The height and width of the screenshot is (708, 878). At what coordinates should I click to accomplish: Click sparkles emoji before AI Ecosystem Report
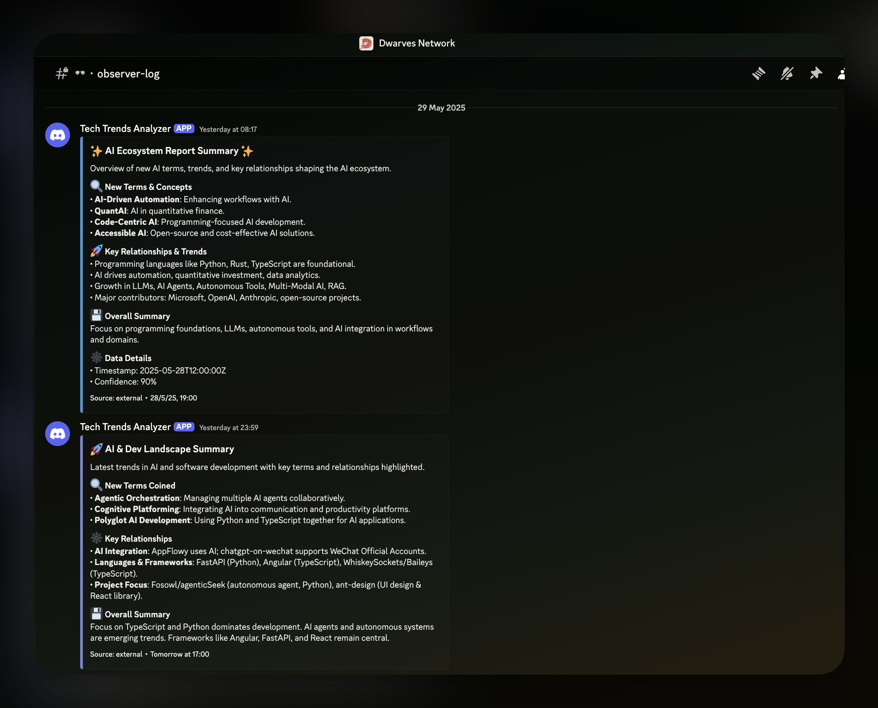[96, 151]
